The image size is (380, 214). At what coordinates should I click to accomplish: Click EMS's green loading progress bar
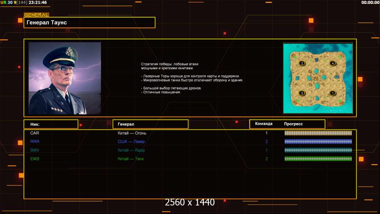pos(318,159)
